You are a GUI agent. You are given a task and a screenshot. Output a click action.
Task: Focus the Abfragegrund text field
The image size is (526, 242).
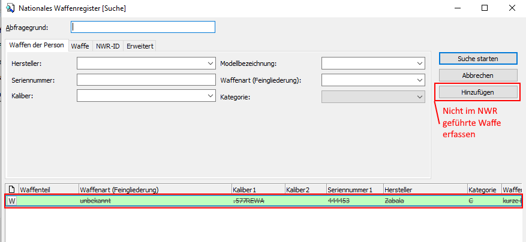[x=143, y=27]
